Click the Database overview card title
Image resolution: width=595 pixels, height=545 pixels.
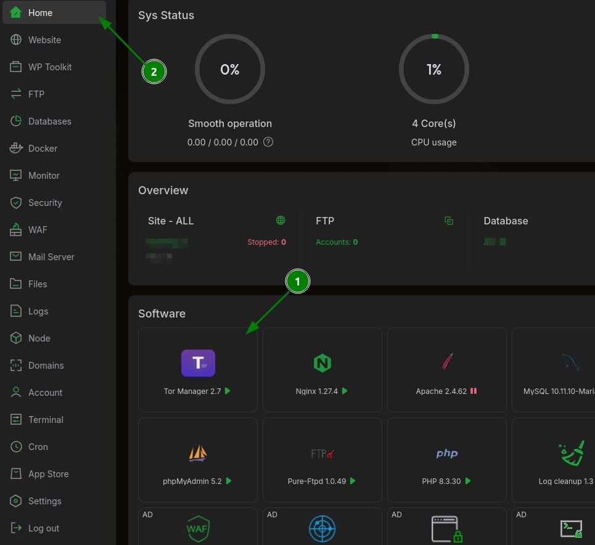click(506, 221)
